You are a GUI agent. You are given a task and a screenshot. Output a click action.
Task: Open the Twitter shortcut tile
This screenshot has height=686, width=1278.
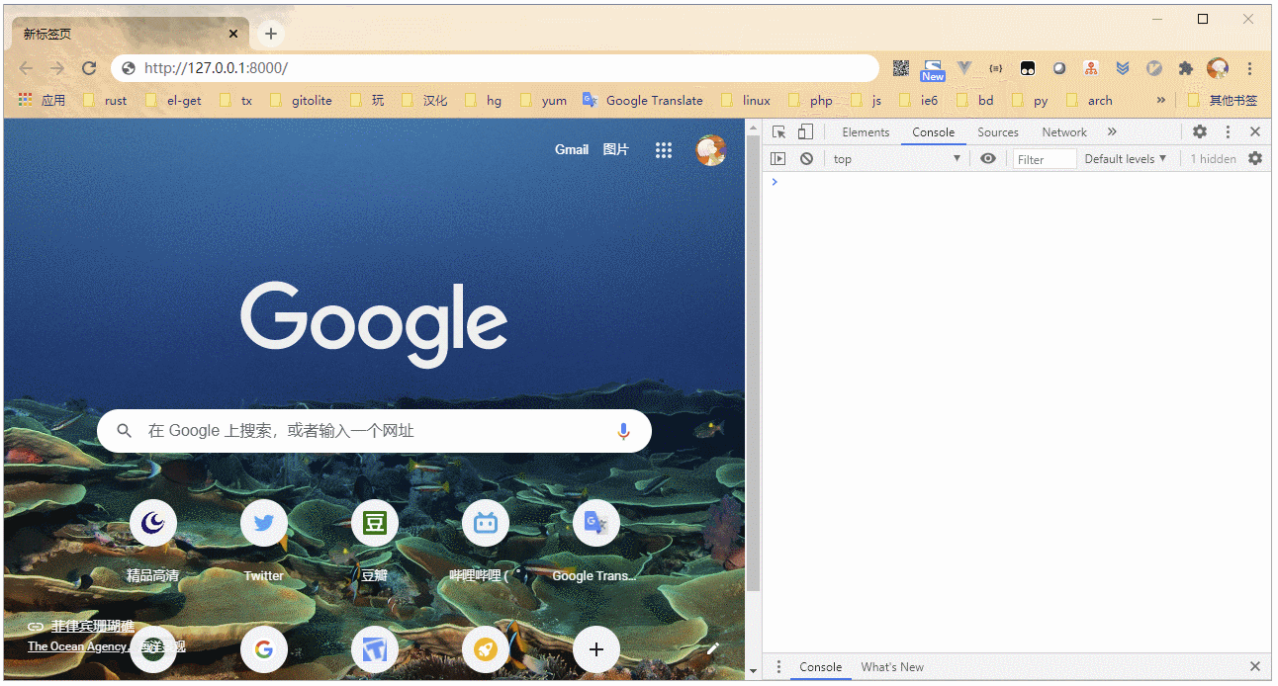[263, 524]
